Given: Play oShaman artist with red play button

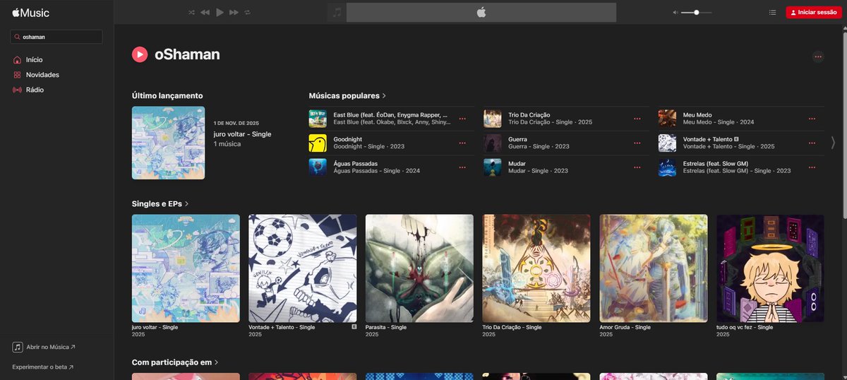Looking at the screenshot, I should [x=140, y=54].
